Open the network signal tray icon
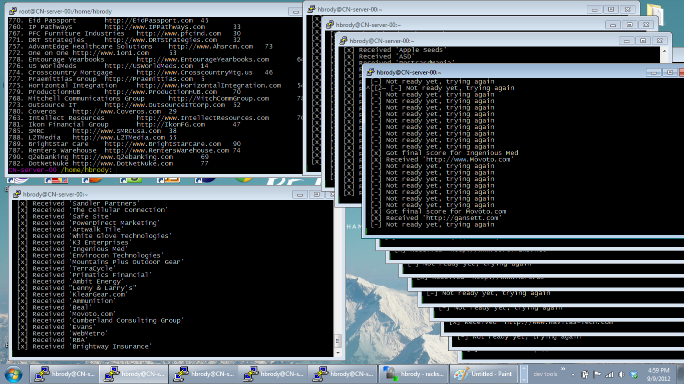 point(609,374)
